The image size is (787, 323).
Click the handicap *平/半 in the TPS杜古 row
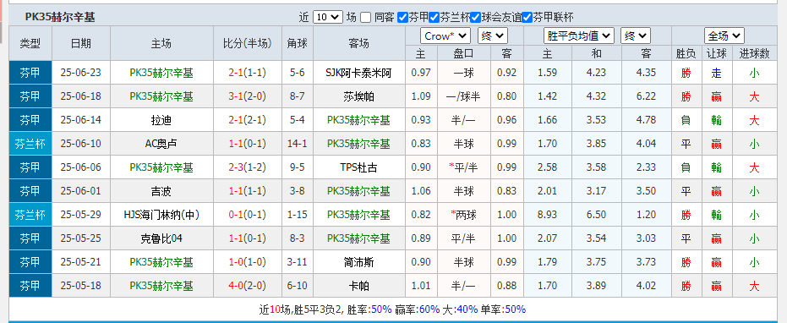[464, 167]
